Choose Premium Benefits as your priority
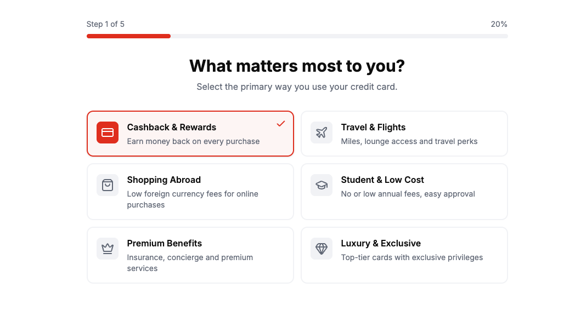 tap(190, 255)
